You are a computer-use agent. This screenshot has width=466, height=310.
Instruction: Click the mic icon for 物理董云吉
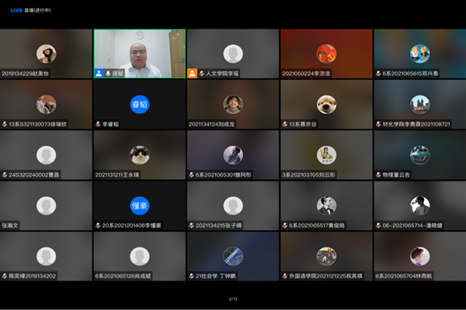point(377,174)
